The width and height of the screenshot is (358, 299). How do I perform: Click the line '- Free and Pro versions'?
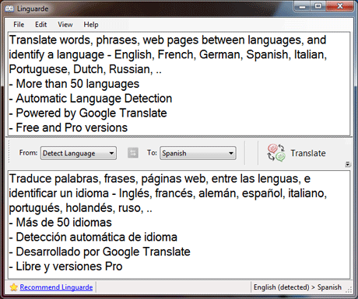pyautogui.click(x=68, y=127)
